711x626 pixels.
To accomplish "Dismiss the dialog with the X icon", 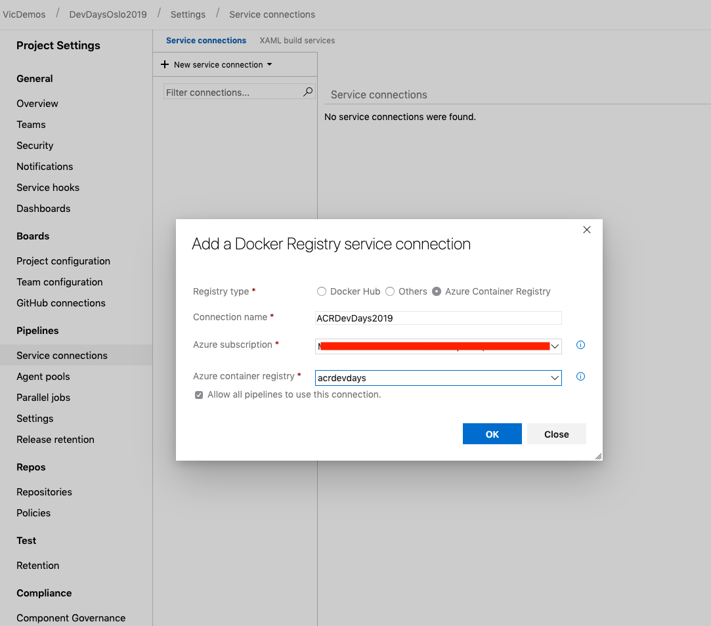I will (586, 230).
